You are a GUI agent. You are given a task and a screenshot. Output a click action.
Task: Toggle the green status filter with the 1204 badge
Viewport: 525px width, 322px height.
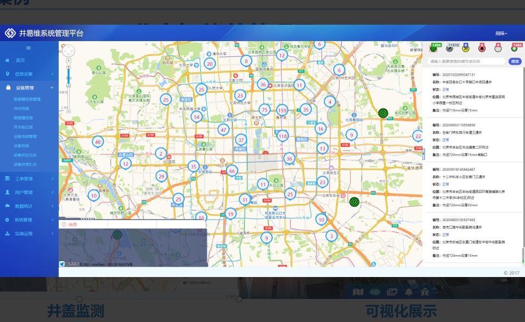coord(434,48)
